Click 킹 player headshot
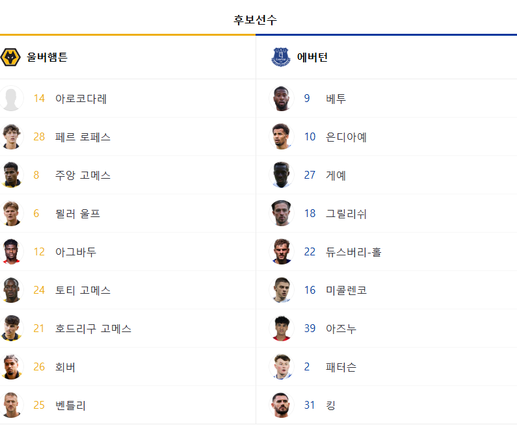Screen dimensions: 517x425 click(x=281, y=405)
